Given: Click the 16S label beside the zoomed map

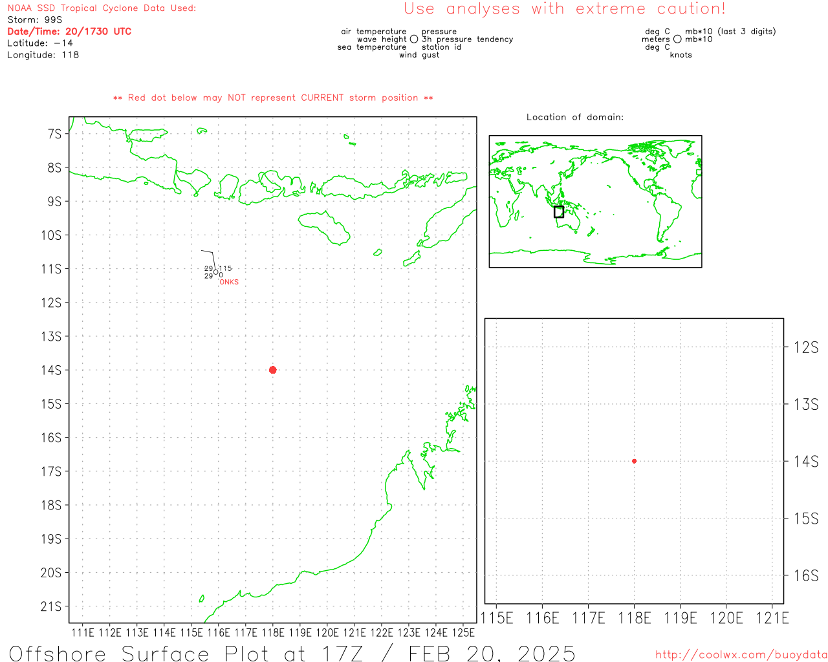Looking at the screenshot, I should point(806,575).
